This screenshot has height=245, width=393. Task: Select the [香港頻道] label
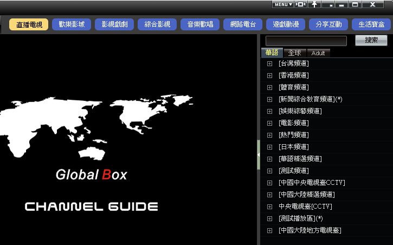click(293, 75)
